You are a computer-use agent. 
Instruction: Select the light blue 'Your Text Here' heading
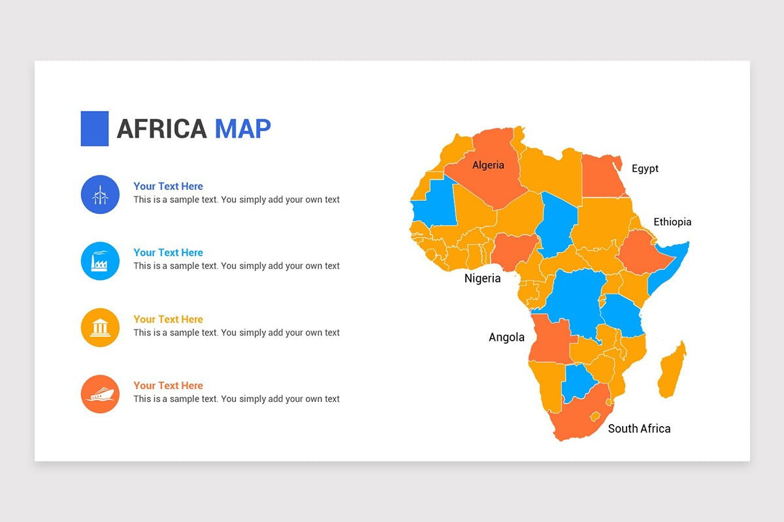tap(168, 253)
